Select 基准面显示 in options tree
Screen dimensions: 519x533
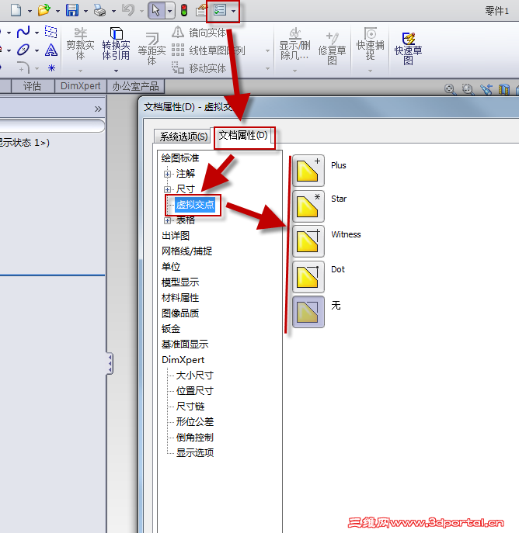tap(185, 344)
